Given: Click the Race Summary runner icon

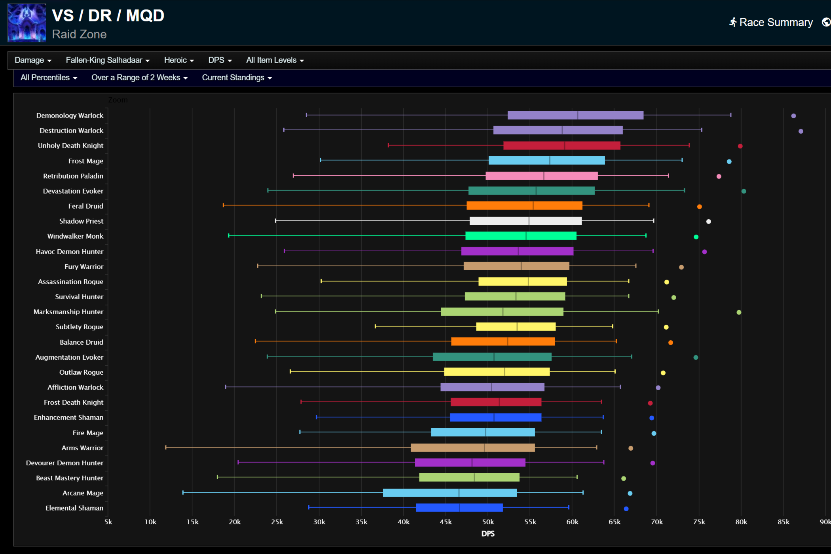Looking at the screenshot, I should (733, 22).
